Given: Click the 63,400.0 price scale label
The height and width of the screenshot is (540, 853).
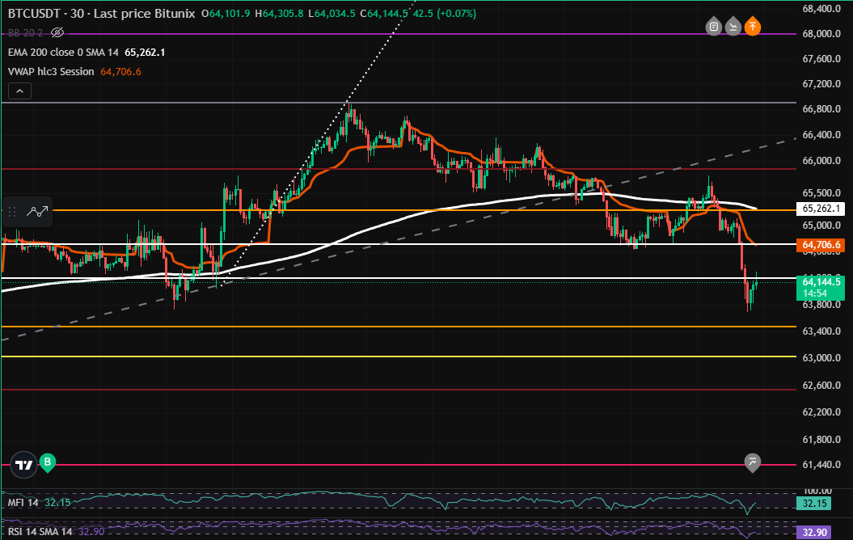Looking at the screenshot, I should point(821,331).
